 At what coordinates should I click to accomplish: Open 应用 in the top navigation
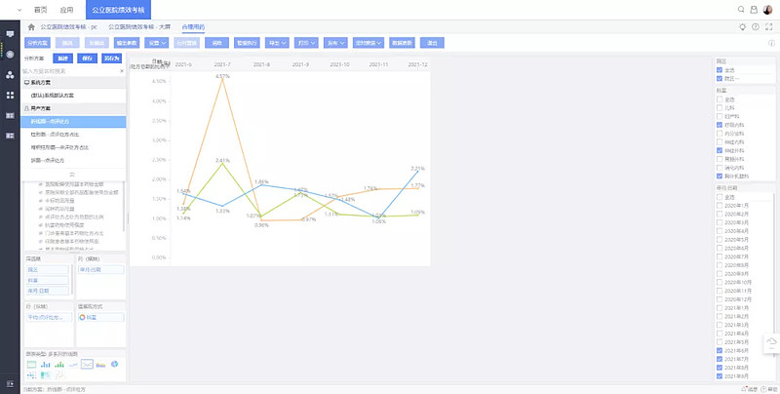[x=66, y=10]
